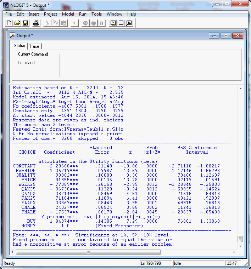This screenshot has height=269, width=251.
Task: Click the Pause toolbar icon
Action: 102,23
